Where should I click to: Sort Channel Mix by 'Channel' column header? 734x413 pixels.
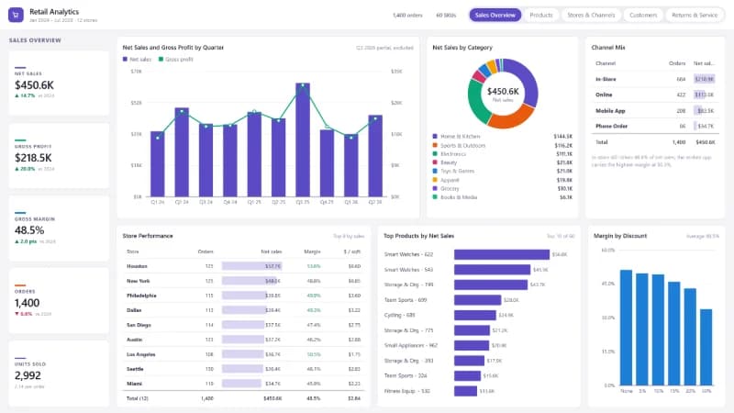pos(606,63)
